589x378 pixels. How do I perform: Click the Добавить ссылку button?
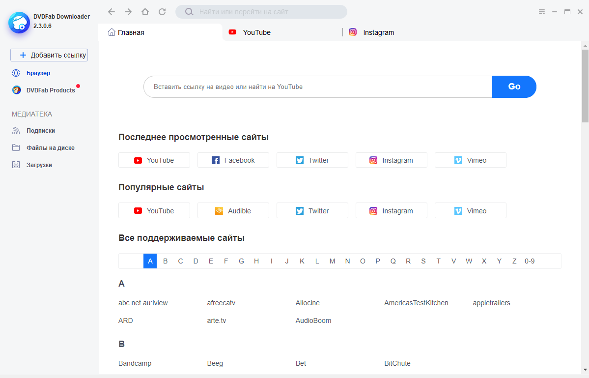pyautogui.click(x=49, y=55)
